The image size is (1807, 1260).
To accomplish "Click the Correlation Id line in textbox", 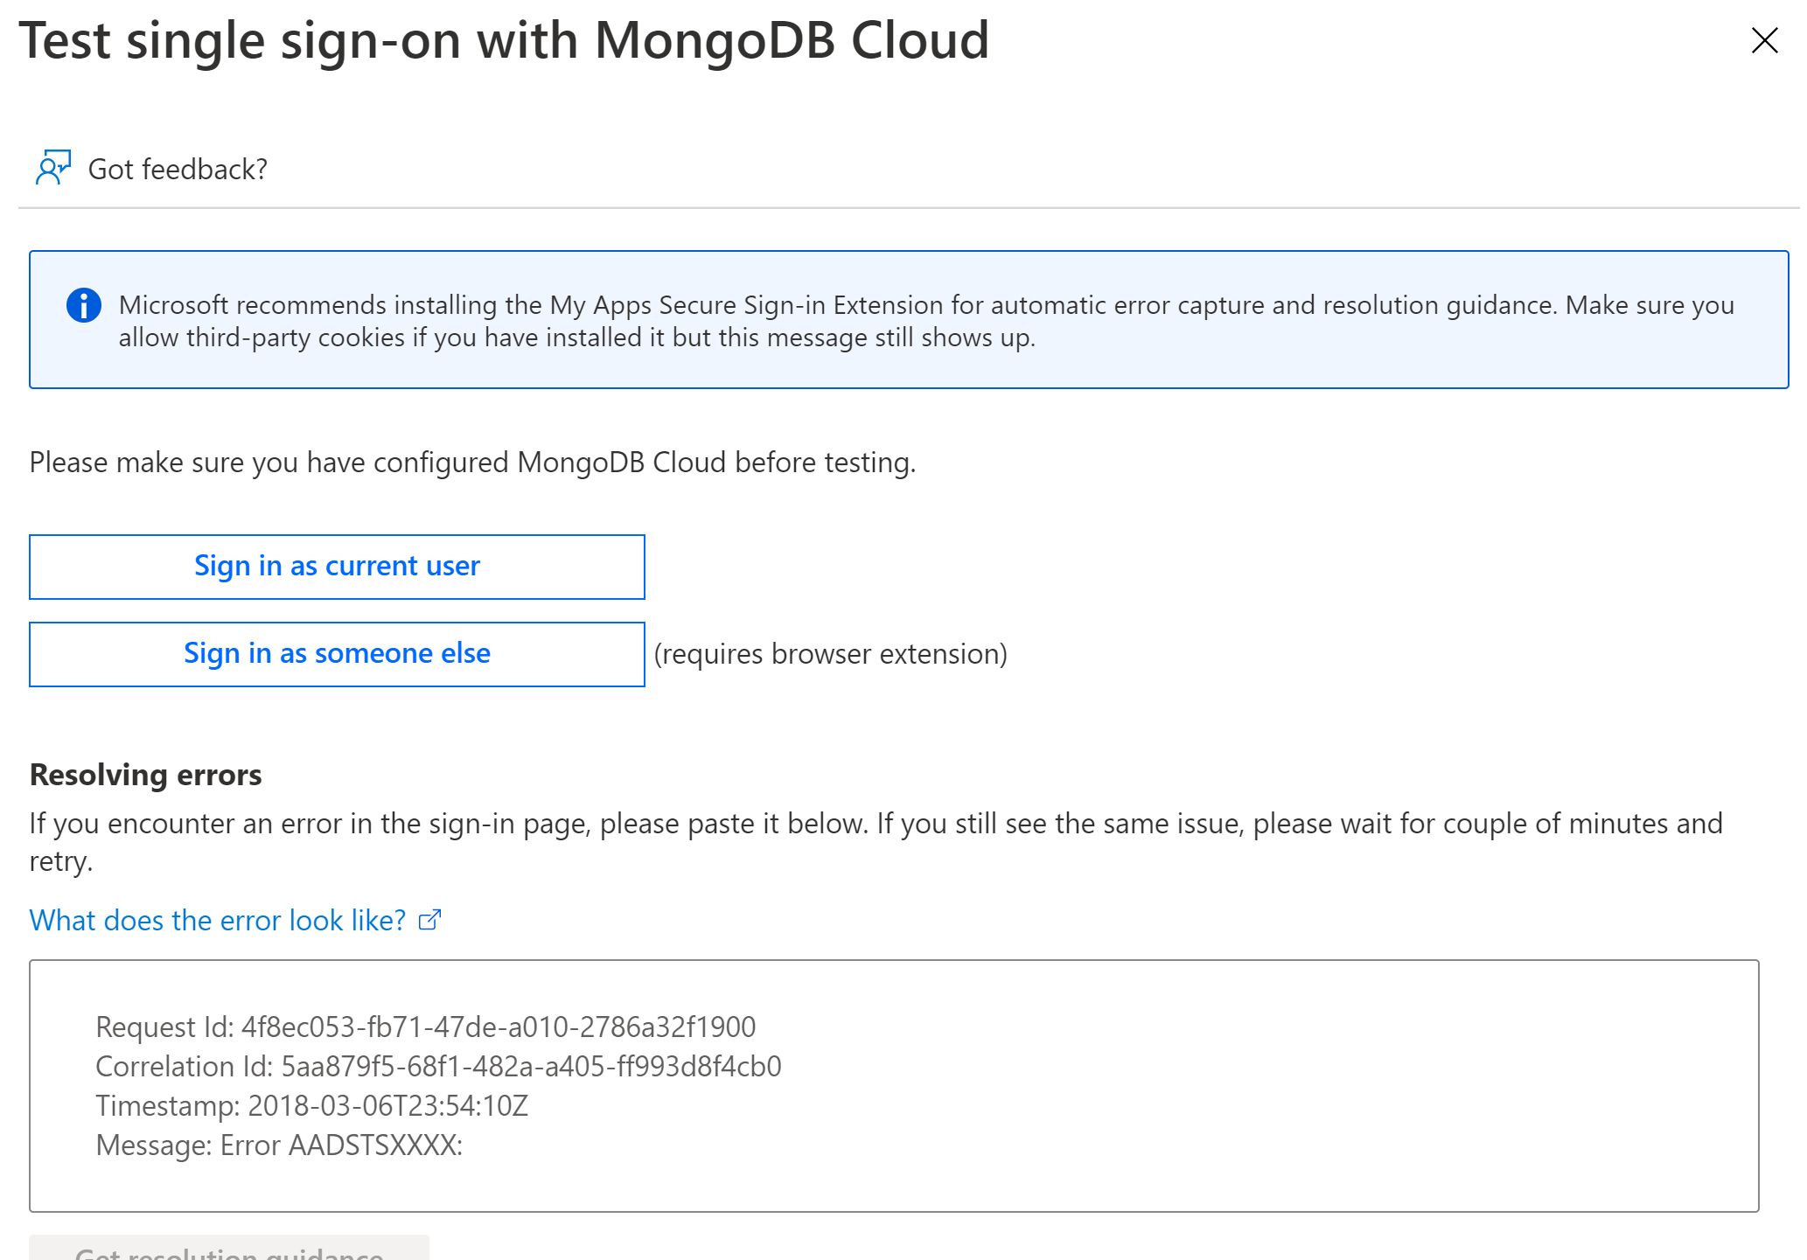I will click(438, 1066).
